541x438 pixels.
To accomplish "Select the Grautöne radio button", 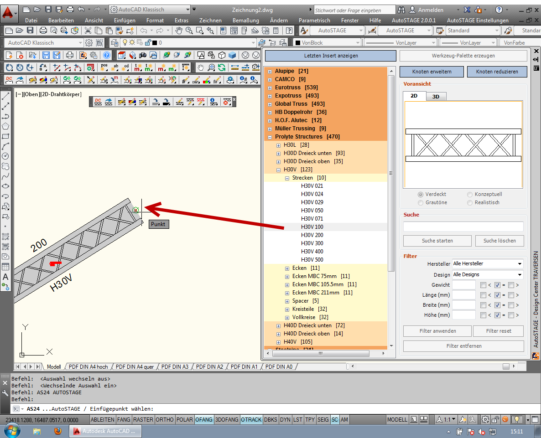I will pyautogui.click(x=421, y=202).
